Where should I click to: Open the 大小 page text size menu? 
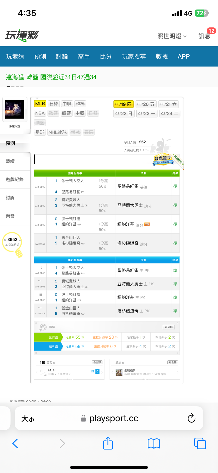[x=28, y=419]
